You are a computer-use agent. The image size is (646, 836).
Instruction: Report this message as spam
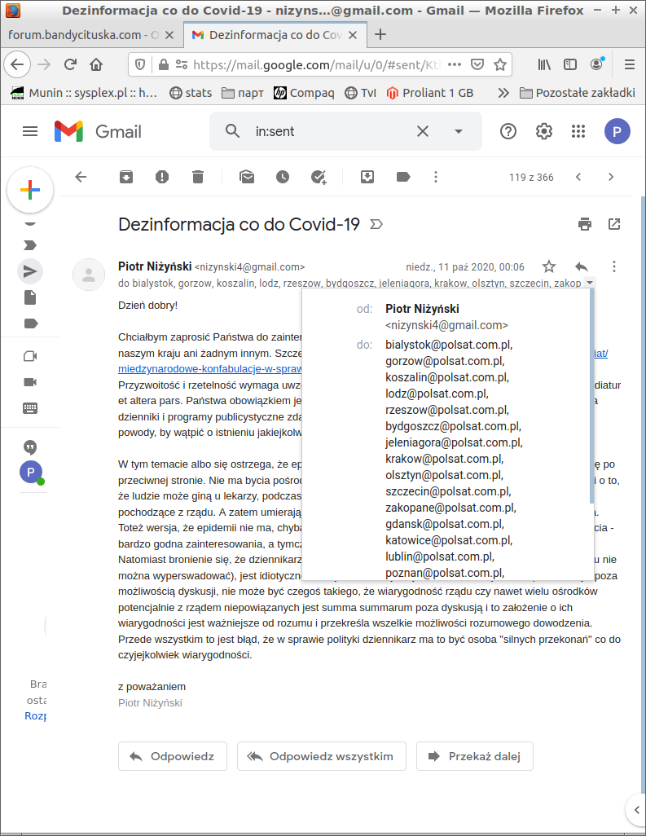(x=162, y=177)
